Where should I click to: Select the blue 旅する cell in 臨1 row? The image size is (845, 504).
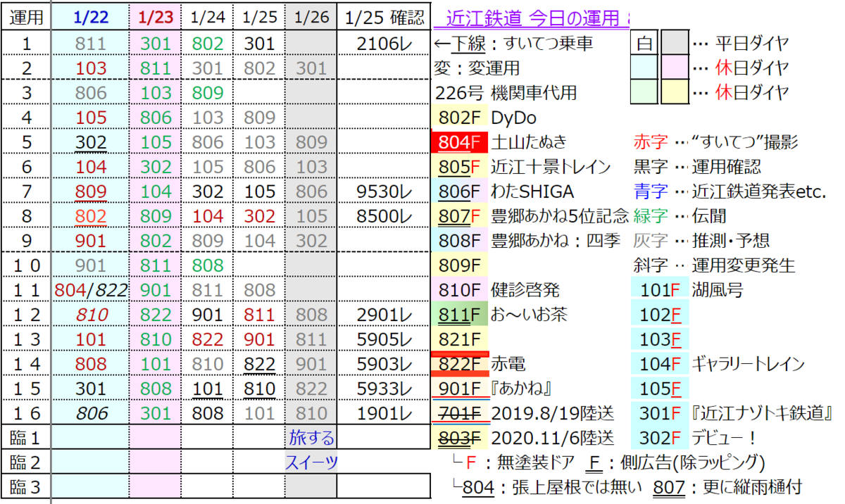(x=311, y=438)
